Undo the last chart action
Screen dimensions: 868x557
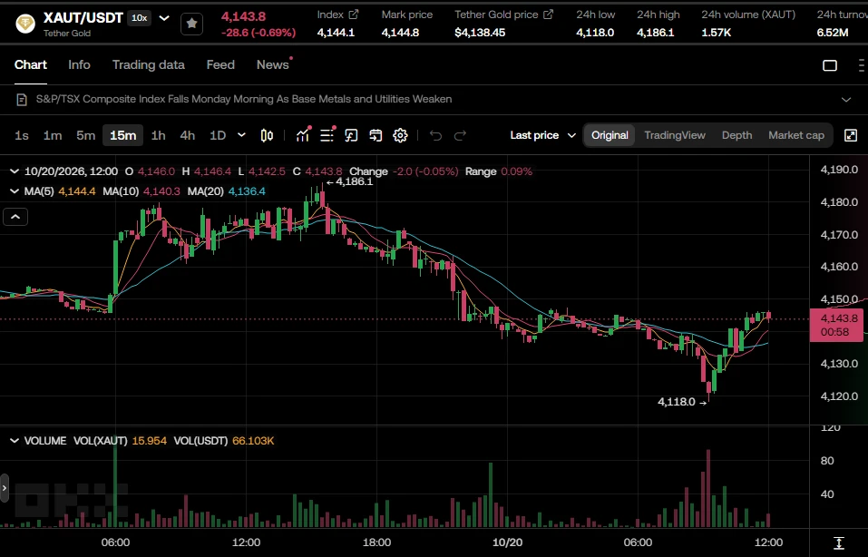click(435, 135)
